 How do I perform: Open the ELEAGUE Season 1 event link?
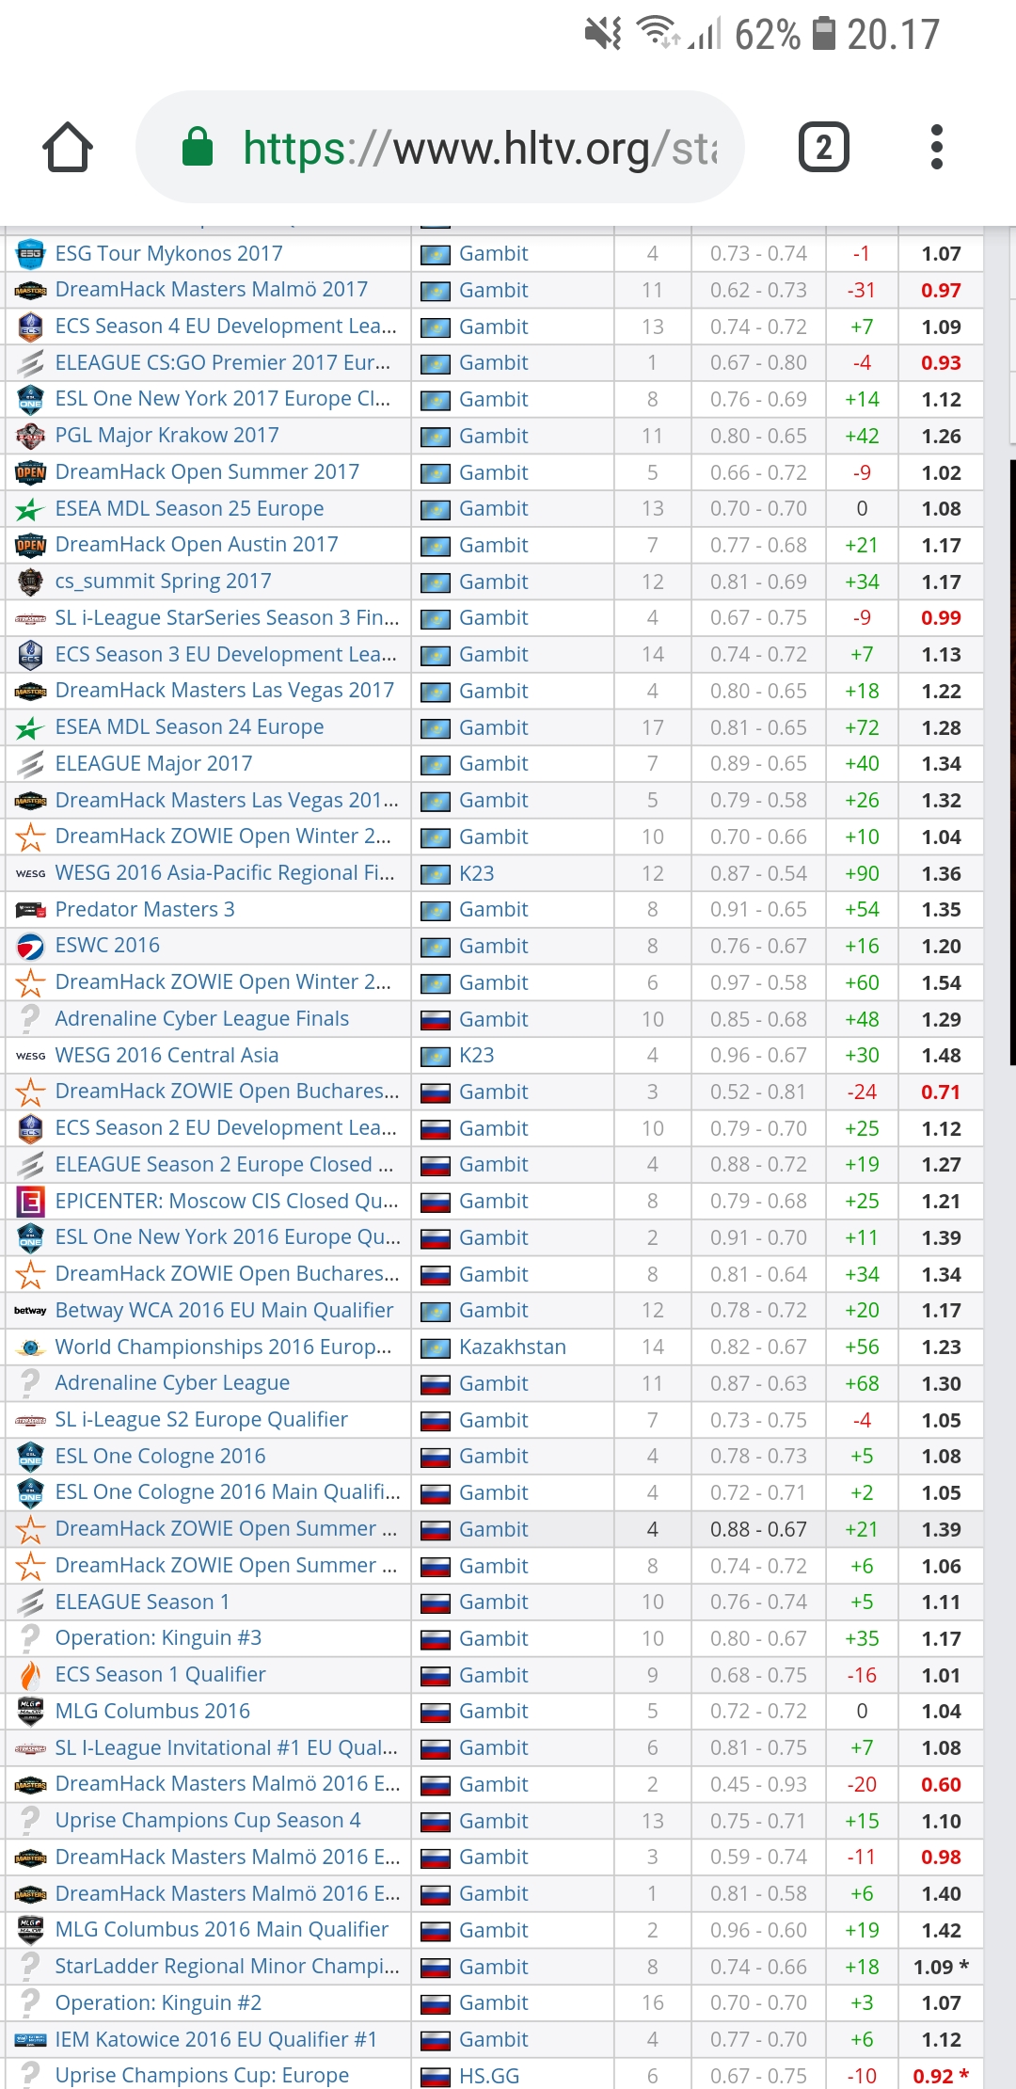click(x=143, y=1602)
